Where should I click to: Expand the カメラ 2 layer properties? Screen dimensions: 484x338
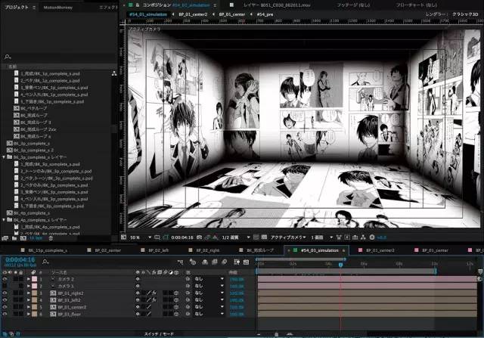29,279
